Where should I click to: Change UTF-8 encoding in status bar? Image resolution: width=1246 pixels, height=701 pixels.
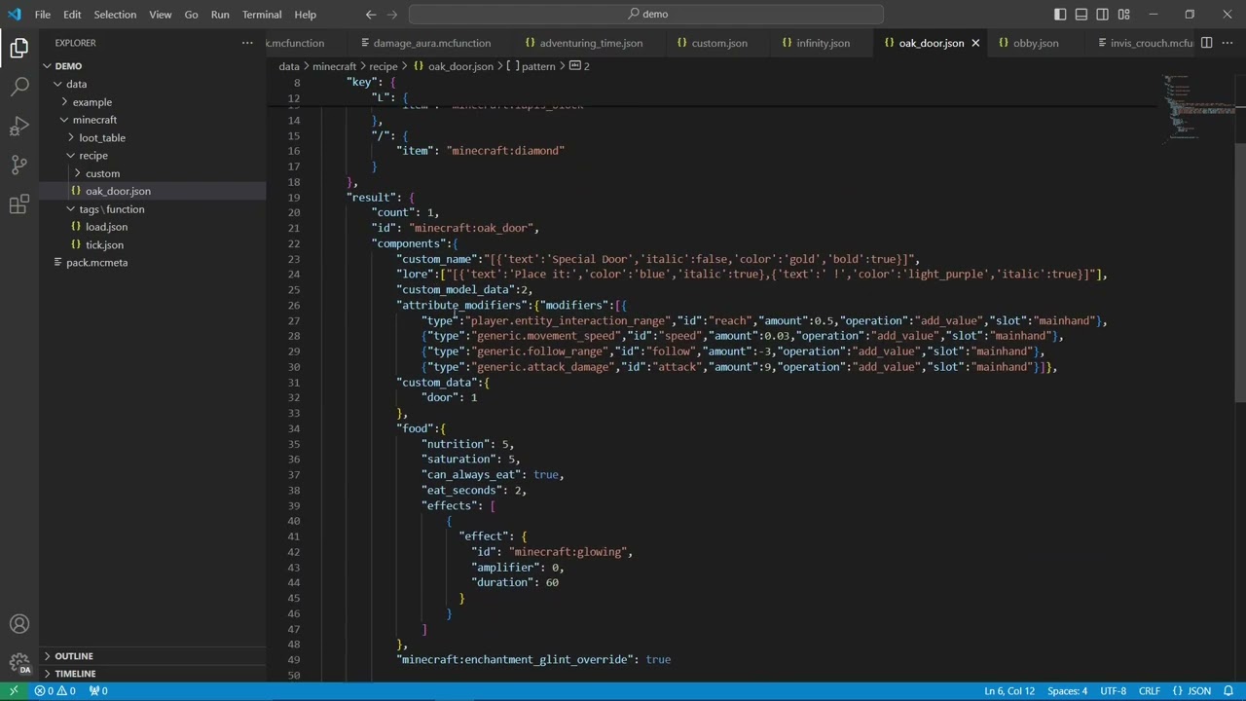tap(1113, 691)
